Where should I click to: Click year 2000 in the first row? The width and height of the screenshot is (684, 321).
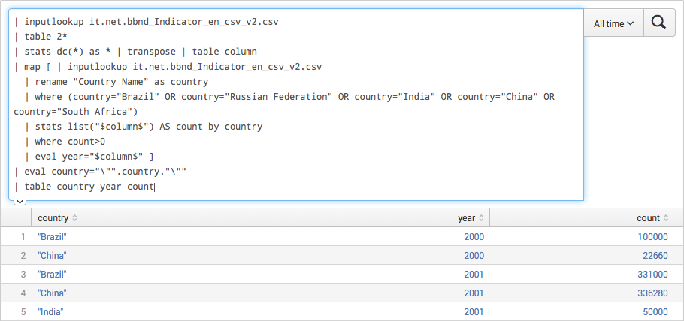474,236
